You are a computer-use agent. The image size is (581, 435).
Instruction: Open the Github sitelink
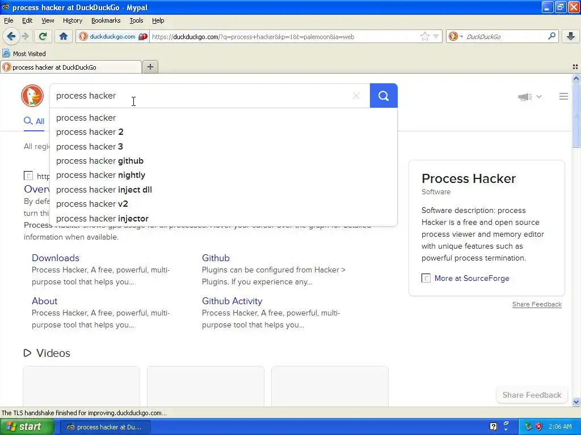[x=216, y=258]
